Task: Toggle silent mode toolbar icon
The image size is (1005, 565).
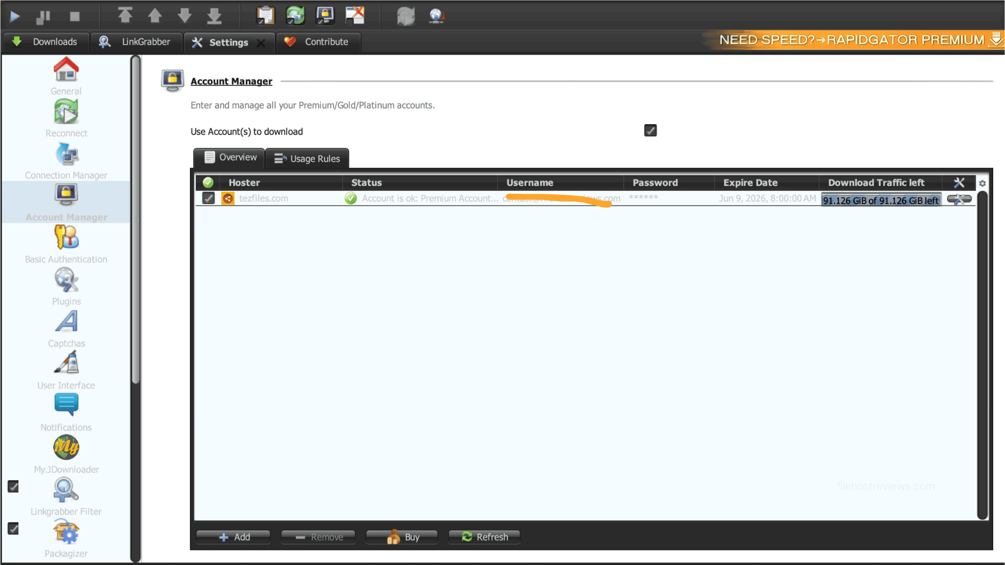Action: [x=355, y=16]
